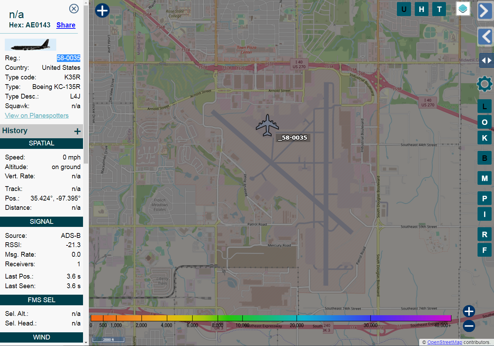The height and width of the screenshot is (346, 494).
Task: Zoom out using the minus button
Action: click(469, 326)
